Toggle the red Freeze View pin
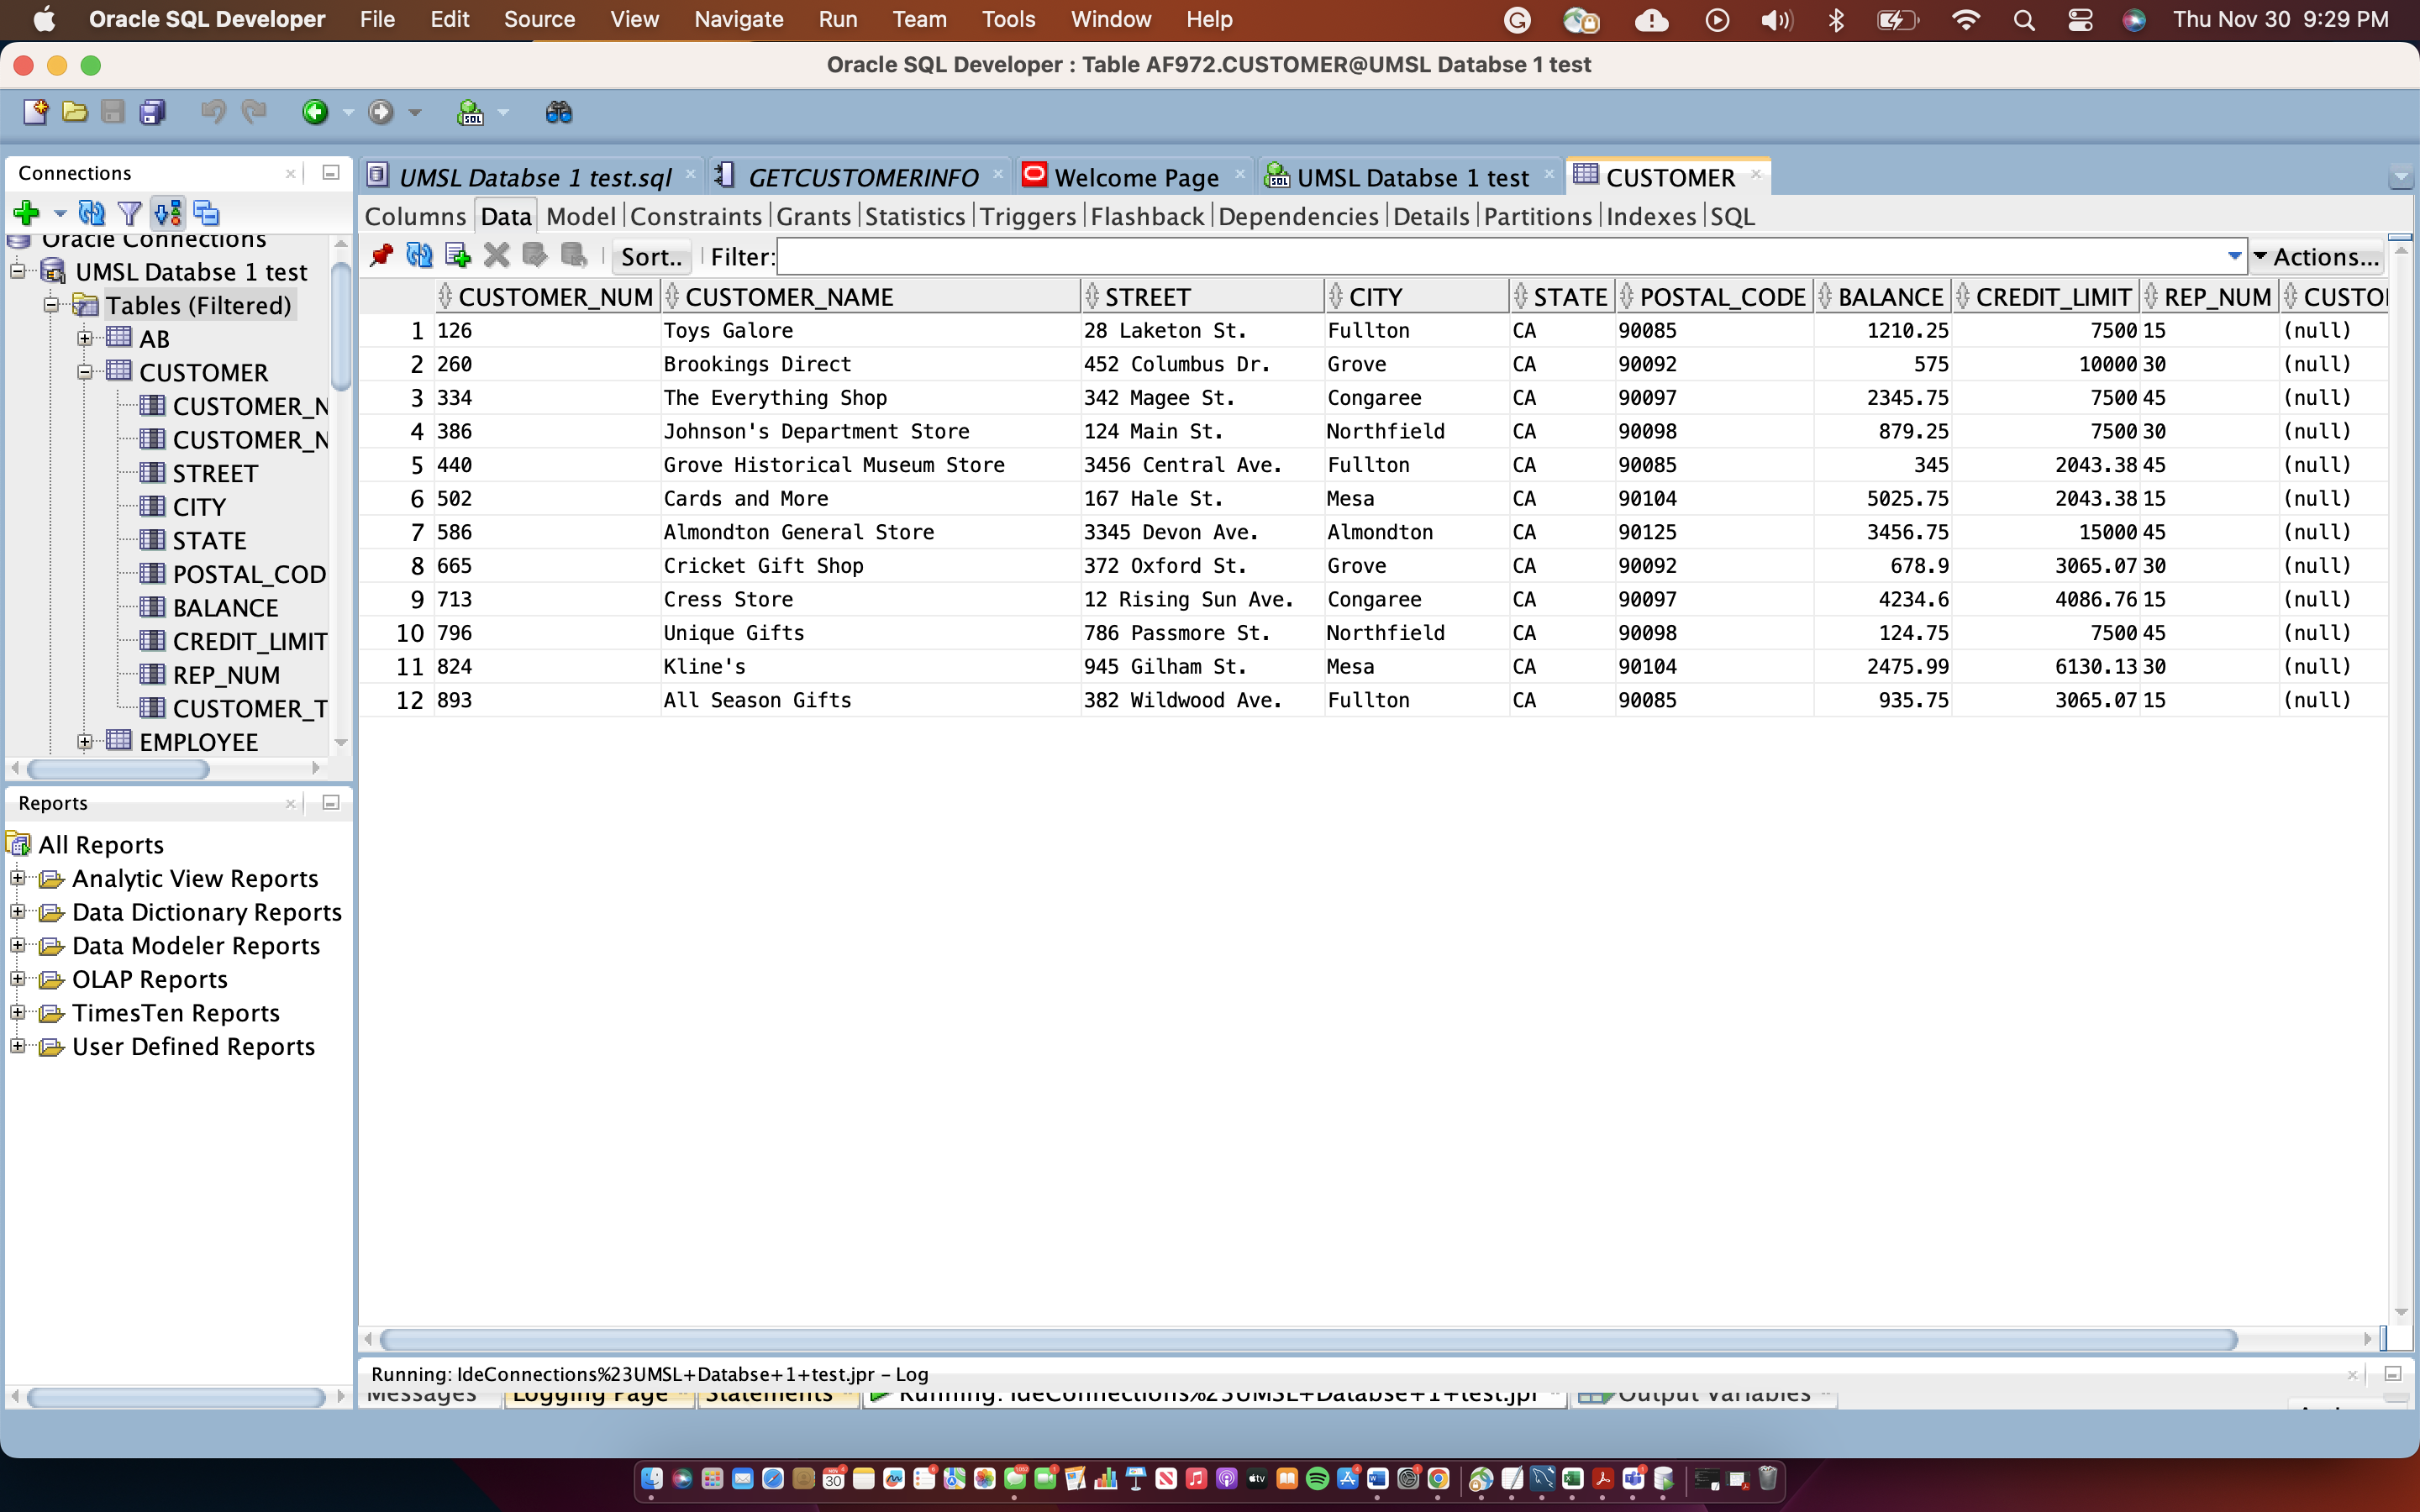 (381, 256)
